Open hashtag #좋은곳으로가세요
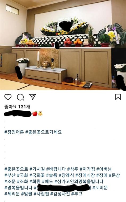The width and height of the screenshot is (126, 202). coord(43,132)
